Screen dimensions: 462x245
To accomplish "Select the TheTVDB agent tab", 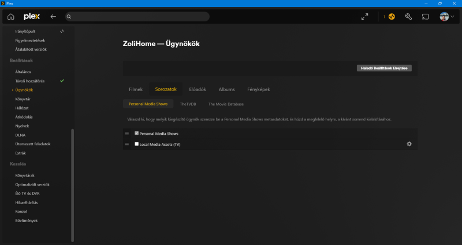I will coord(188,104).
